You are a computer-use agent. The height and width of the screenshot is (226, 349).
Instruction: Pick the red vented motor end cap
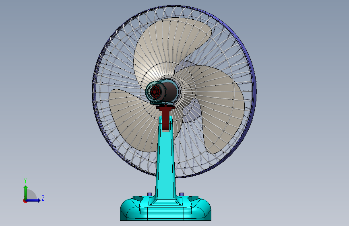coord(155,91)
